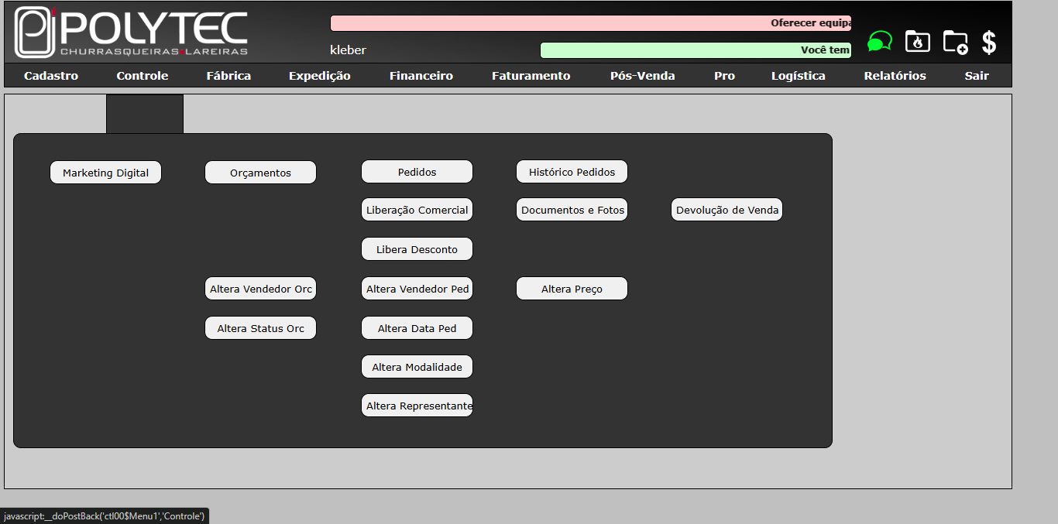1058x524 pixels.
Task: Click the green 'Você tem' notification bar
Action: tap(696, 50)
